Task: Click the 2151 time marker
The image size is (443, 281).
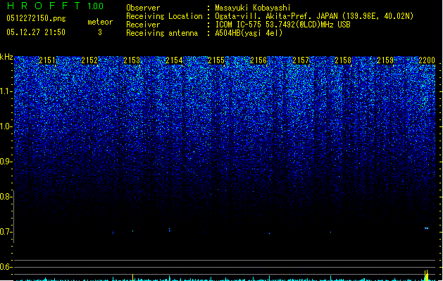Action: [47, 60]
